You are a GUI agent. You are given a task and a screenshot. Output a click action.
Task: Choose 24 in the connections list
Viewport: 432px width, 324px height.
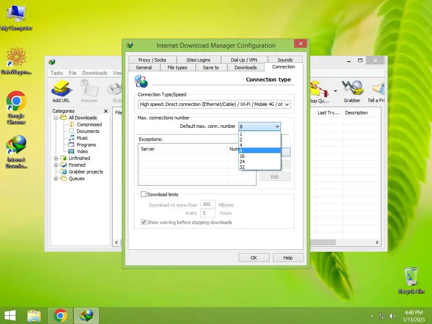pyautogui.click(x=259, y=162)
